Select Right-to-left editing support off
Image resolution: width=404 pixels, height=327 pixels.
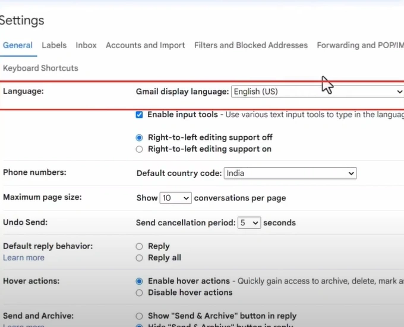tap(139, 138)
